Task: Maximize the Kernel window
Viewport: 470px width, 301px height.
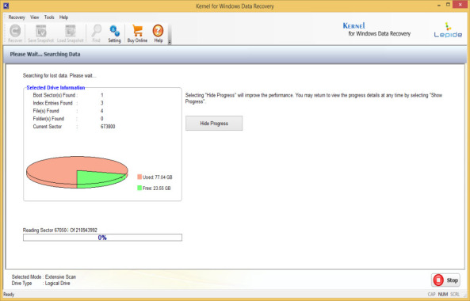Action: [x=448, y=5]
